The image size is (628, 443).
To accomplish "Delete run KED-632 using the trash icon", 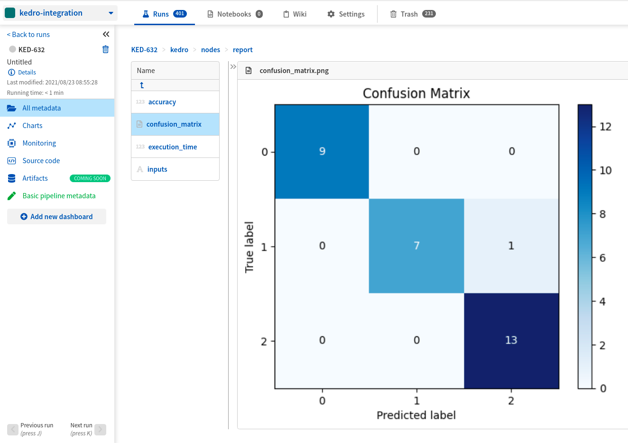I will tap(105, 49).
